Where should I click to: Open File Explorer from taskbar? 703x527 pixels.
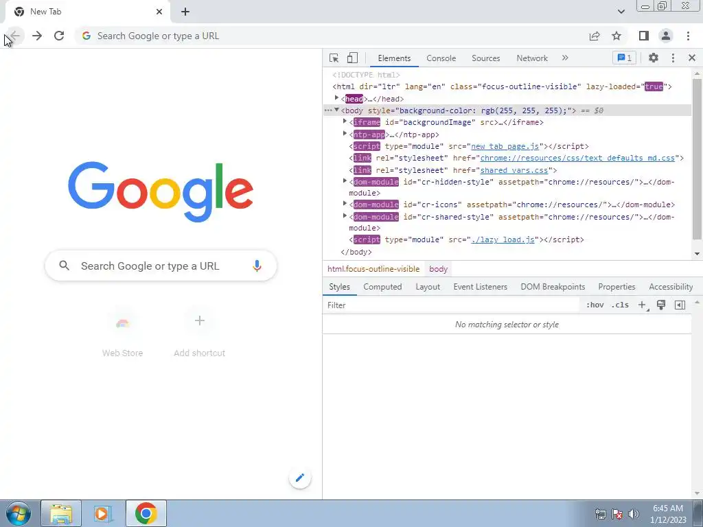coord(61,513)
